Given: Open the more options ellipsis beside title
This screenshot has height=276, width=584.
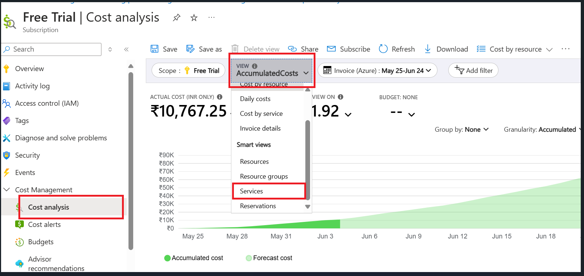Looking at the screenshot, I should coord(212,17).
